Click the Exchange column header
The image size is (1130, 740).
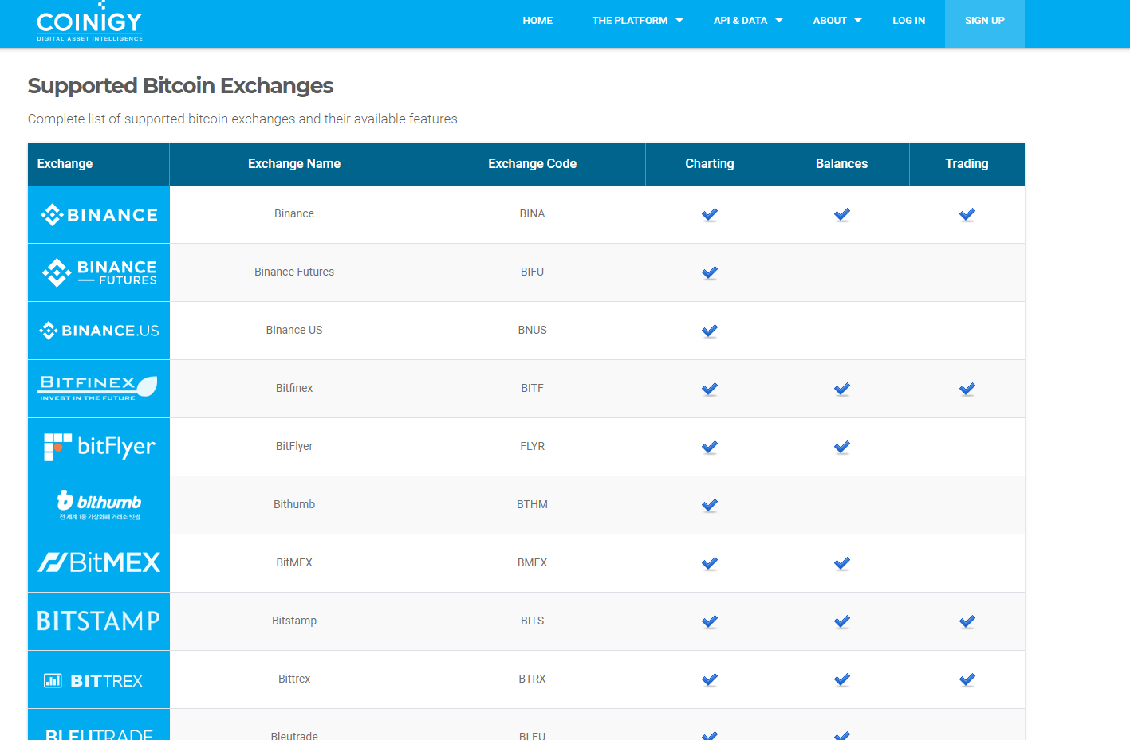pos(99,164)
